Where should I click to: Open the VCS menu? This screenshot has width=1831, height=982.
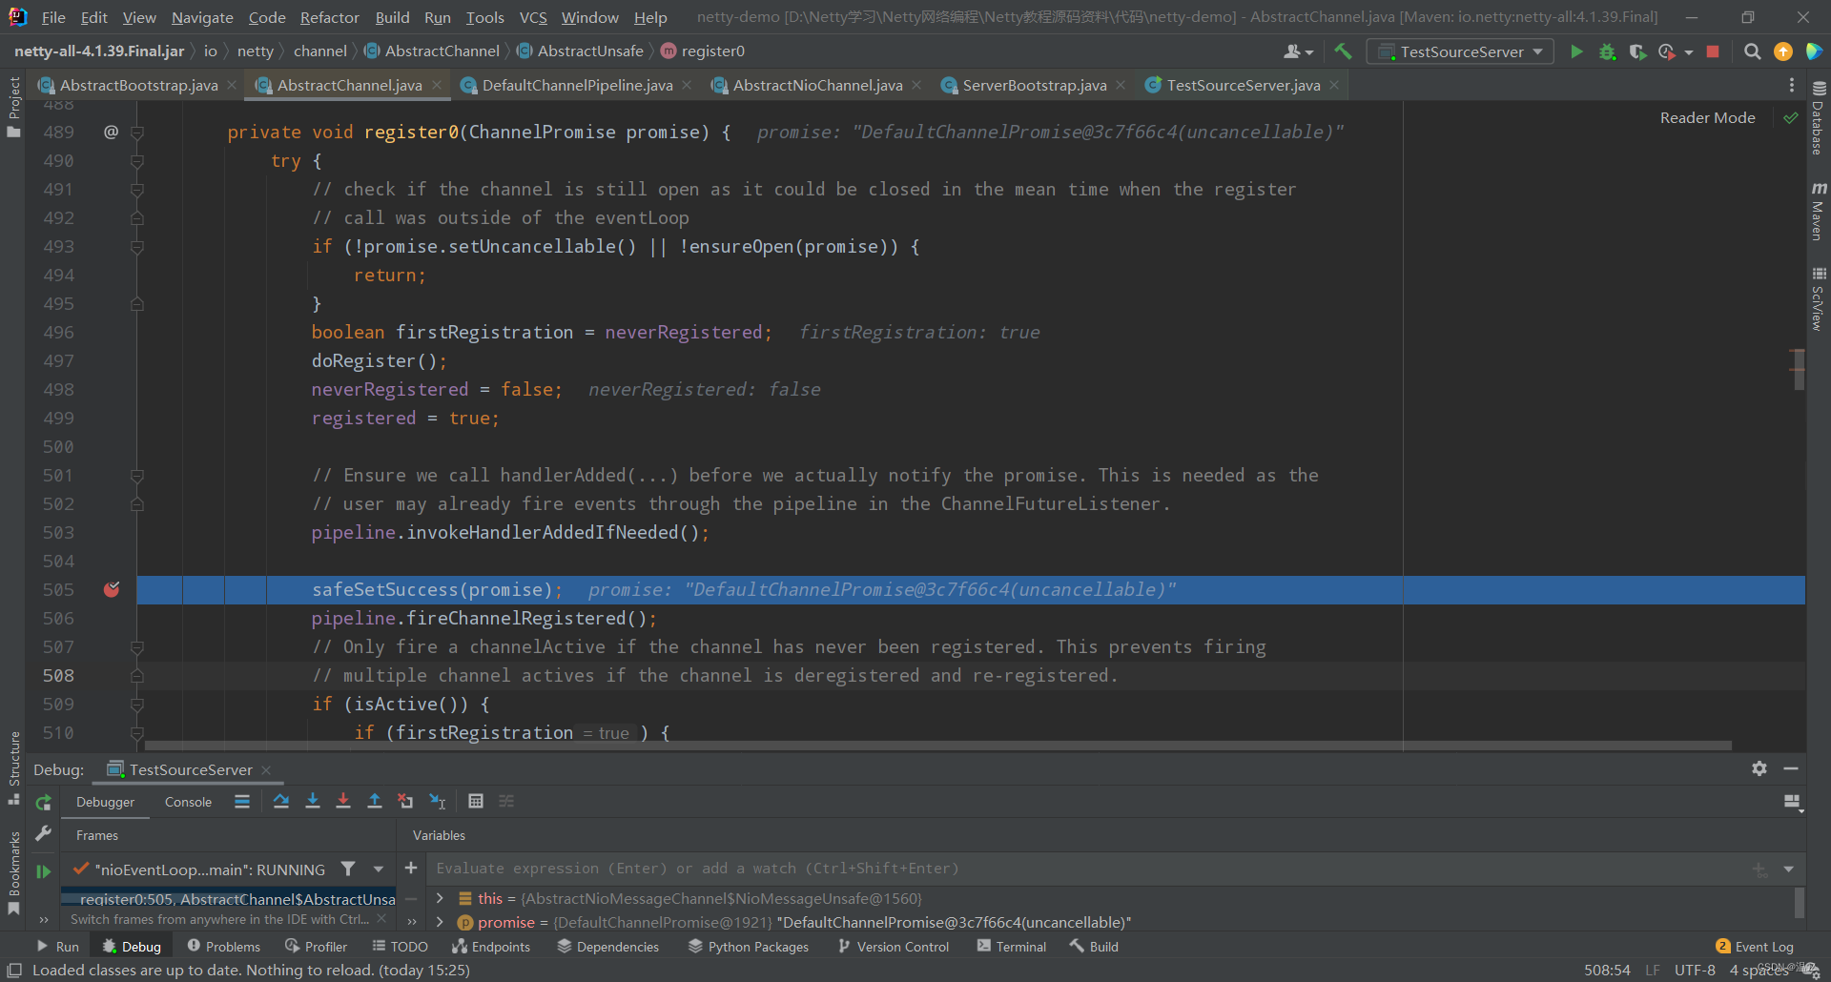pos(533,17)
